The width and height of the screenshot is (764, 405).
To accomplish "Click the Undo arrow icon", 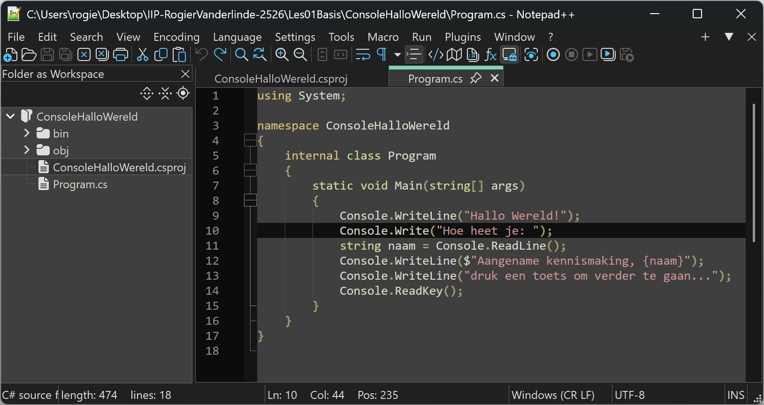I will 202,55.
